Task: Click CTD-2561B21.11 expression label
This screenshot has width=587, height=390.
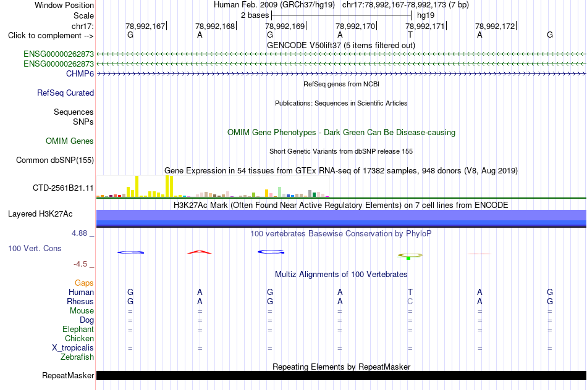Action: pos(63,188)
